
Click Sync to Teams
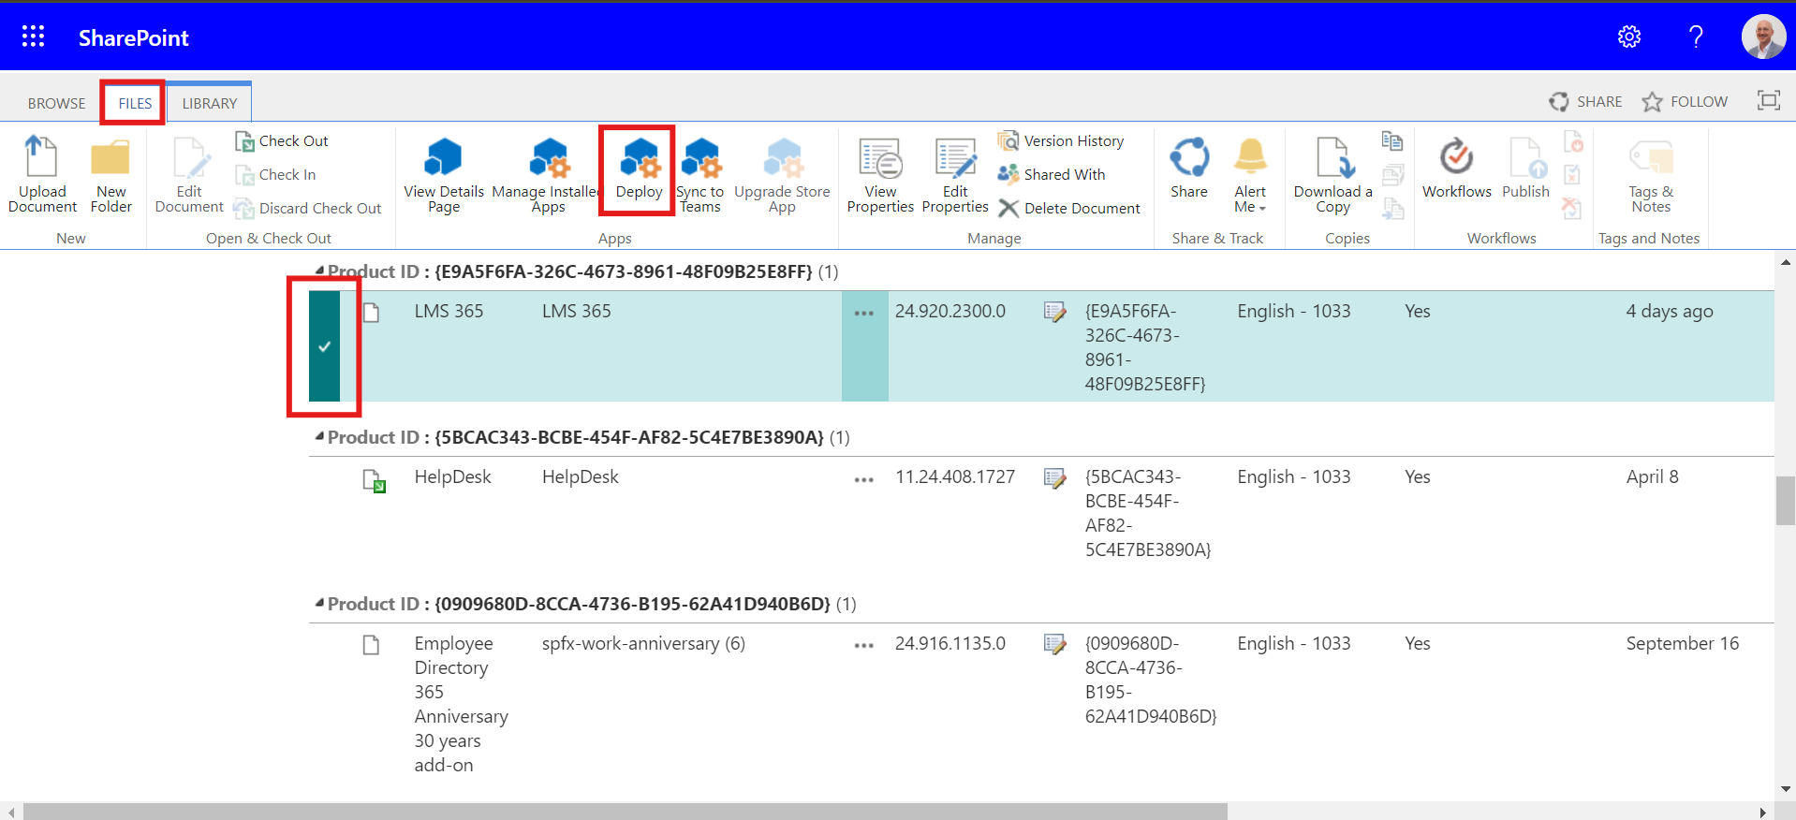tap(700, 175)
